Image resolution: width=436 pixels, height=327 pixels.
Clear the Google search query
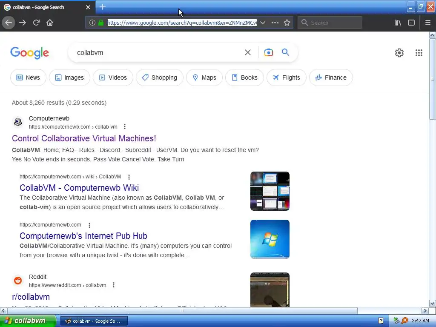click(x=248, y=52)
